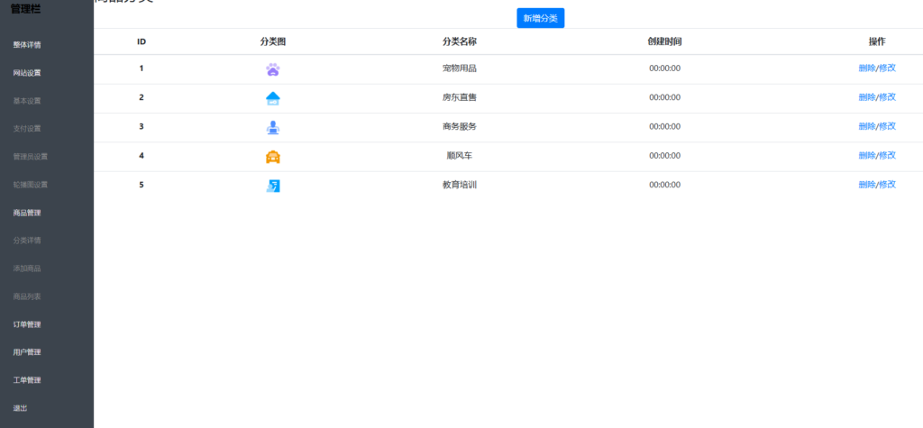
Task: Choose 轮播图设置 in the sidebar
Action: click(31, 185)
